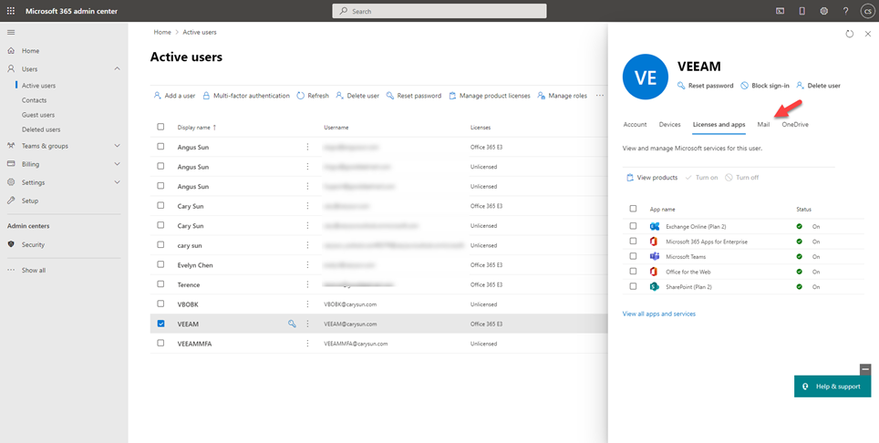This screenshot has width=879, height=443.
Task: Open Help & support button
Action: [x=832, y=386]
